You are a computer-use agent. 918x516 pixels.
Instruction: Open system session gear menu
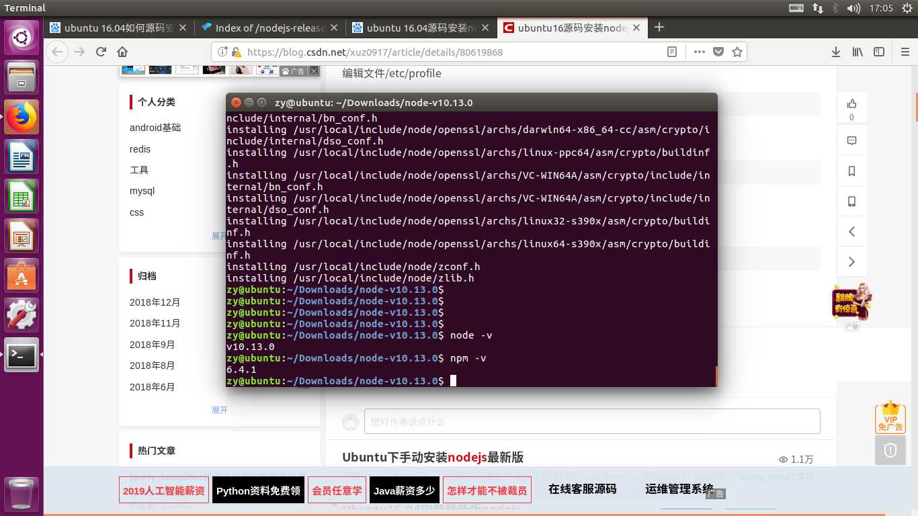(x=906, y=8)
